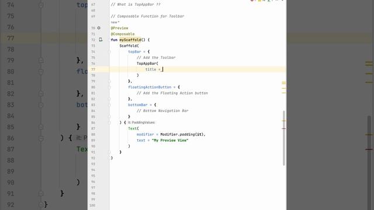Click line number 77 in front gutter
374x210 pixels.
coord(93,69)
